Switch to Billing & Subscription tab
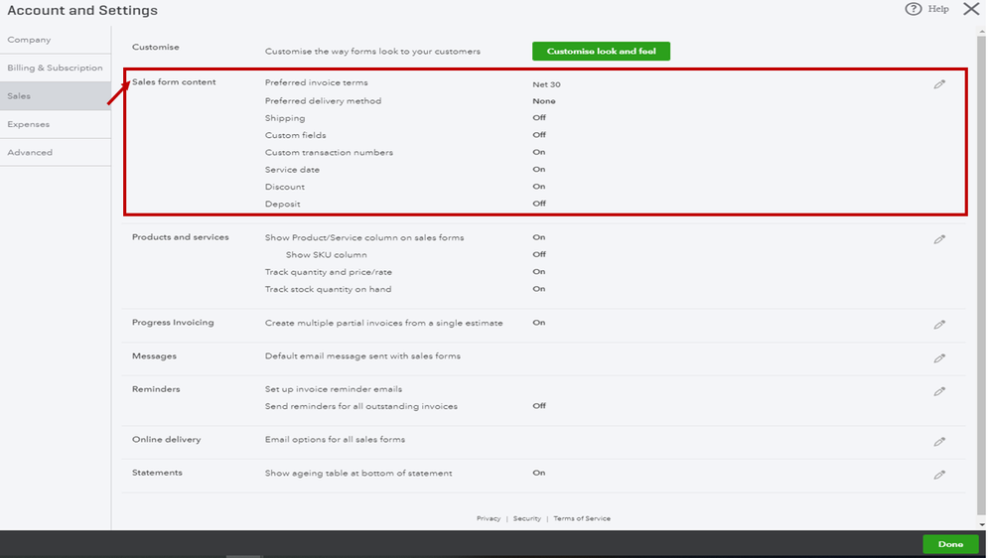992x558 pixels. (55, 68)
